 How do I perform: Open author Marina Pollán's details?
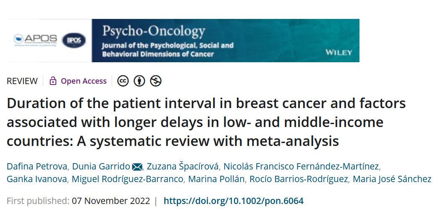click(216, 179)
